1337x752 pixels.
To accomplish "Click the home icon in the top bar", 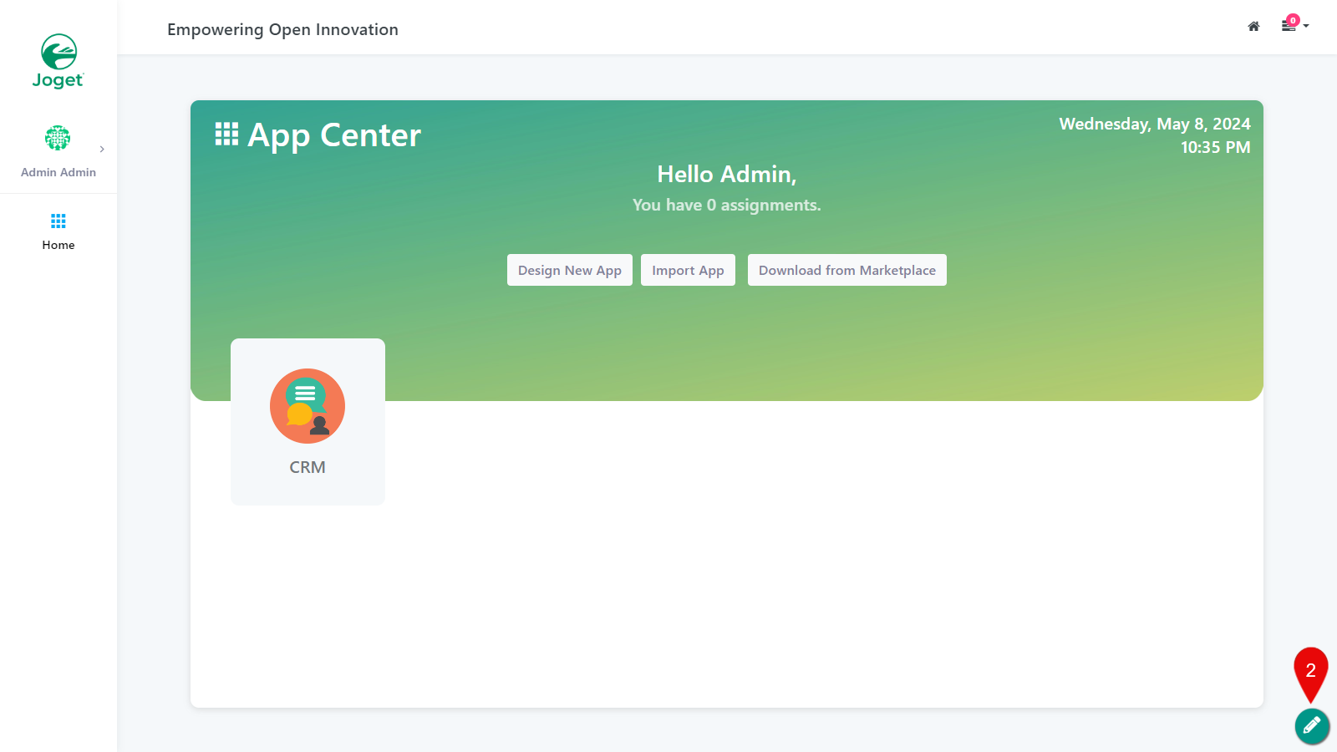I will coord(1253,27).
